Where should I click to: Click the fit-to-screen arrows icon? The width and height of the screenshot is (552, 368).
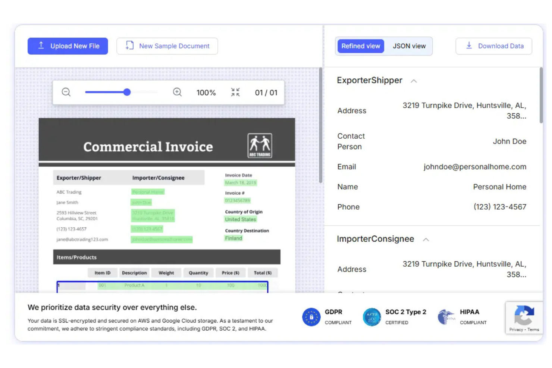[x=235, y=92]
